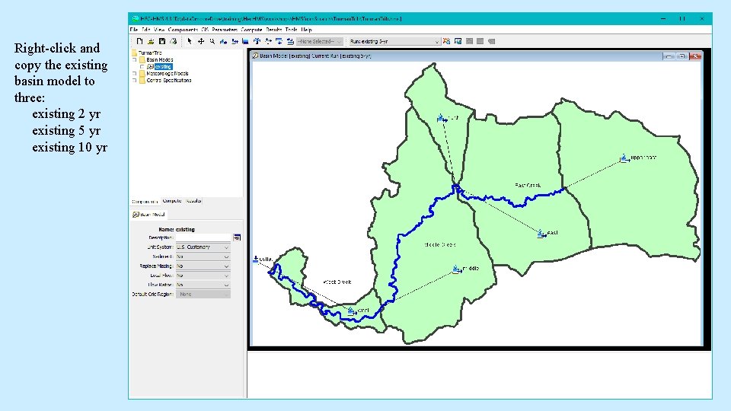
Task: Open the View menu
Action: pyautogui.click(x=159, y=30)
